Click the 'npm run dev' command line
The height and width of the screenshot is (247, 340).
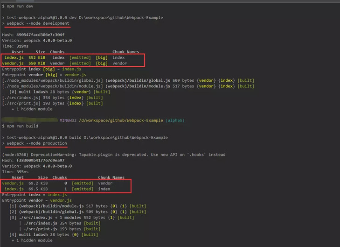point(18,6)
